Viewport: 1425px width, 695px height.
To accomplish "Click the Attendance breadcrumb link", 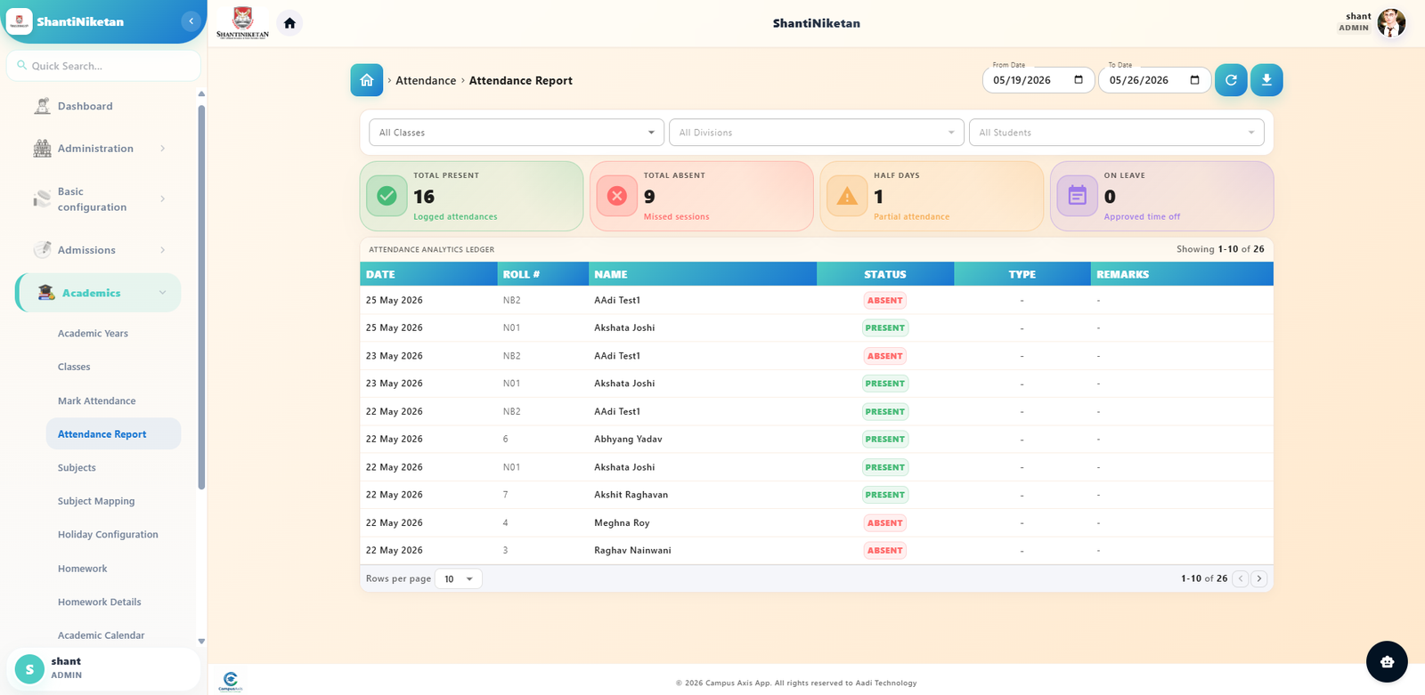I will [426, 80].
